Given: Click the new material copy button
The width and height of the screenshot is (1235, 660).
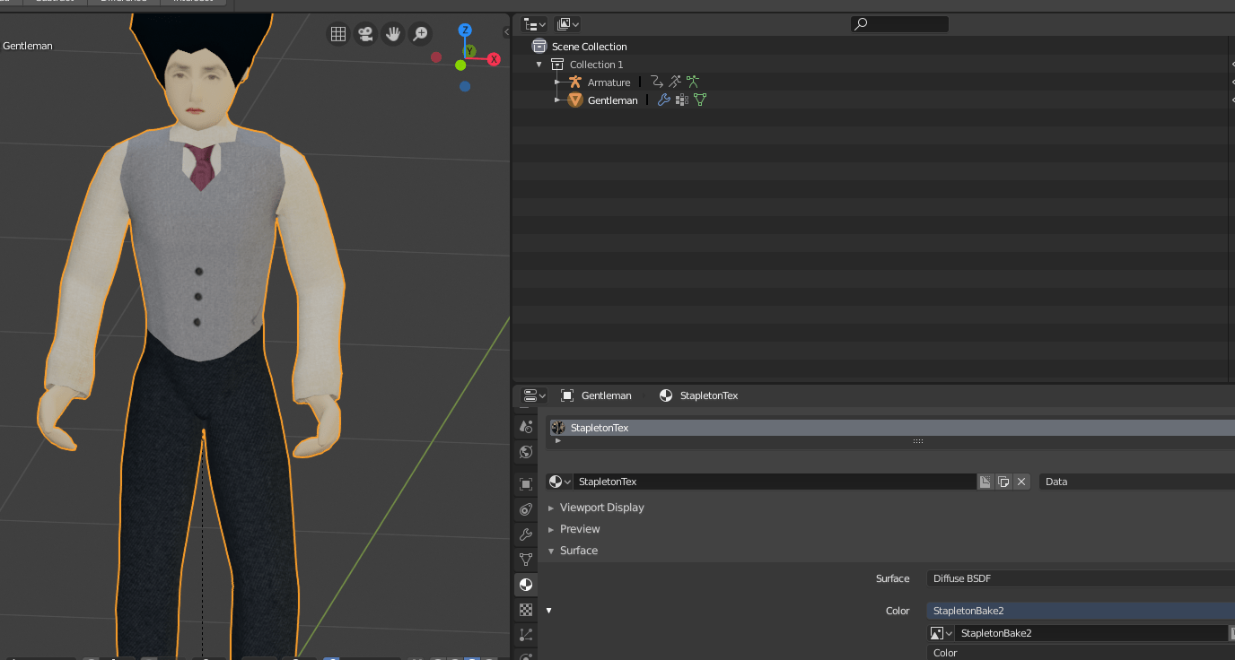Looking at the screenshot, I should coord(1003,482).
